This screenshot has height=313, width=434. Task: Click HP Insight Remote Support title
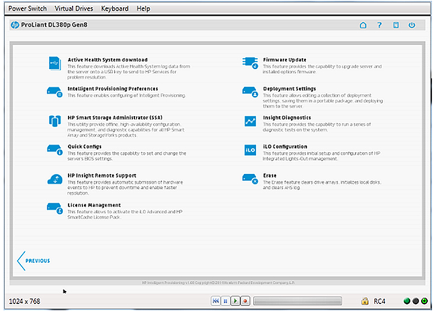point(102,175)
